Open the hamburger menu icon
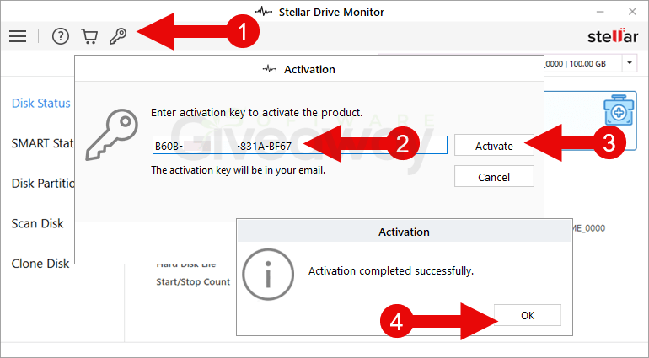Screen dimensions: 649x358 (x=18, y=36)
